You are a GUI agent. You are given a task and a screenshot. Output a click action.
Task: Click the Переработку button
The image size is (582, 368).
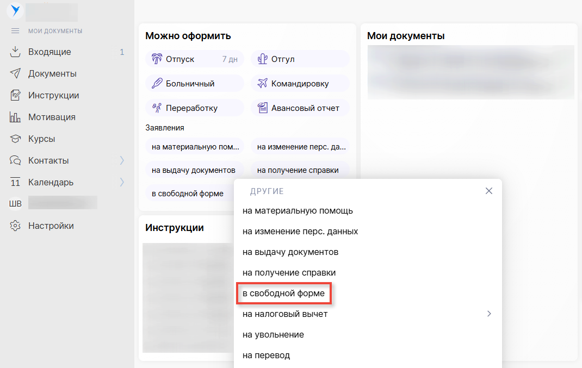tap(194, 108)
